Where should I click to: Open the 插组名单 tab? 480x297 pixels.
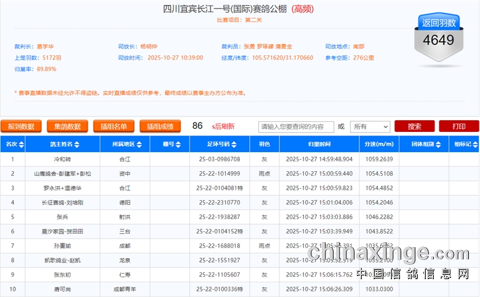click(x=114, y=126)
